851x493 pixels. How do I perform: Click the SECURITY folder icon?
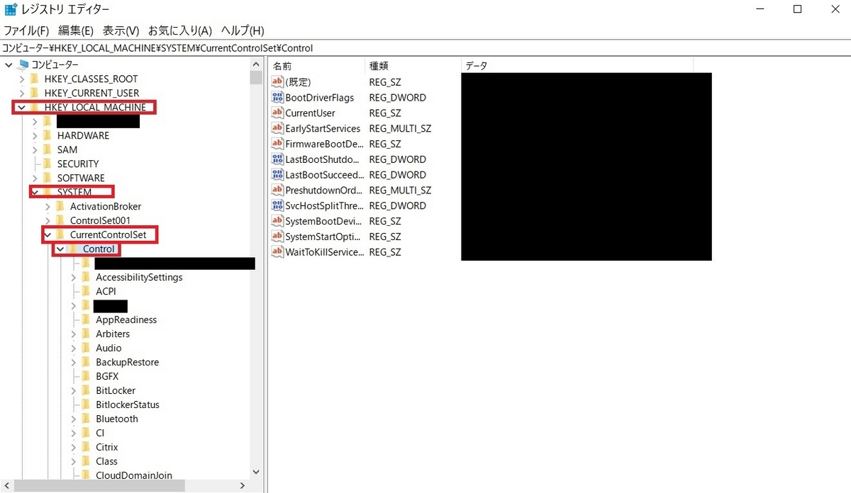click(48, 164)
